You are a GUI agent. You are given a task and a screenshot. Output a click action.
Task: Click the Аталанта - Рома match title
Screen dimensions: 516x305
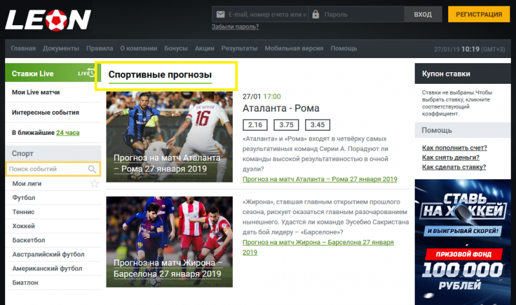click(x=281, y=108)
